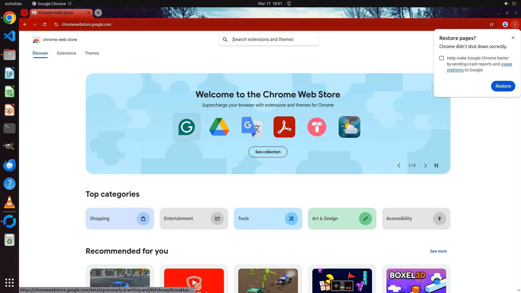
Task: Open the tab search dropdown arrow
Action: tap(24, 13)
